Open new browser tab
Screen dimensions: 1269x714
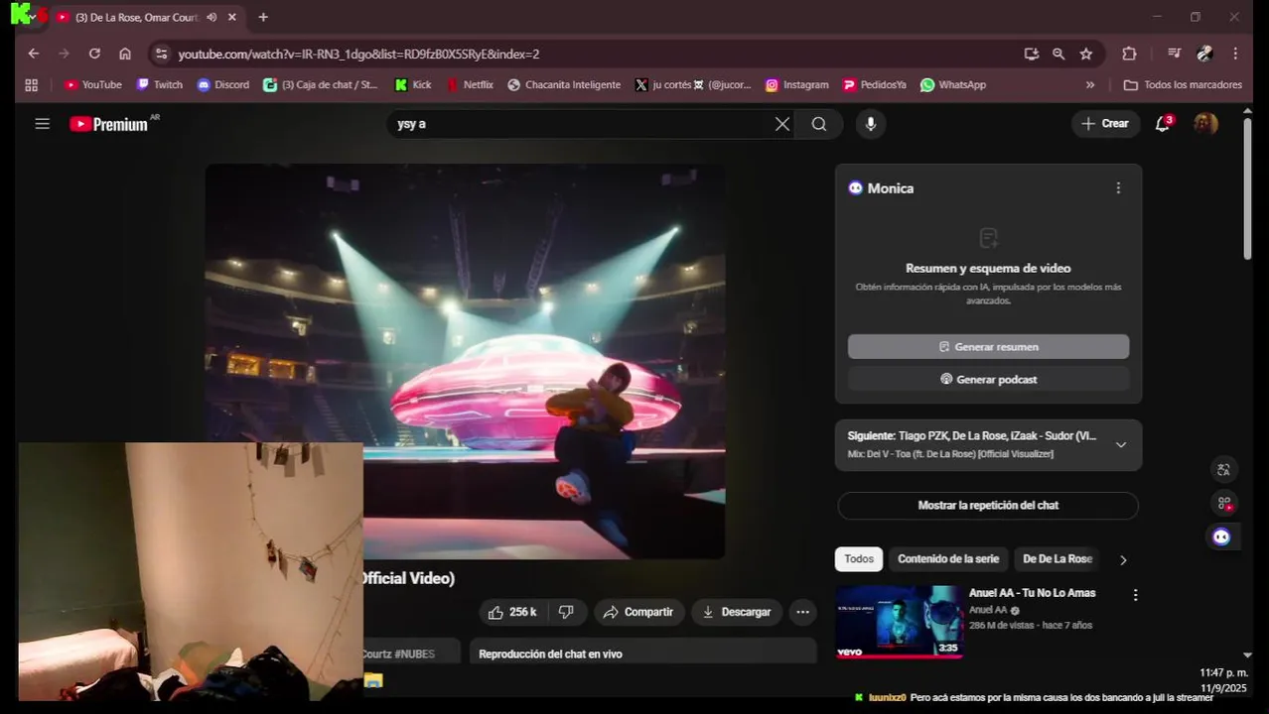point(263,17)
